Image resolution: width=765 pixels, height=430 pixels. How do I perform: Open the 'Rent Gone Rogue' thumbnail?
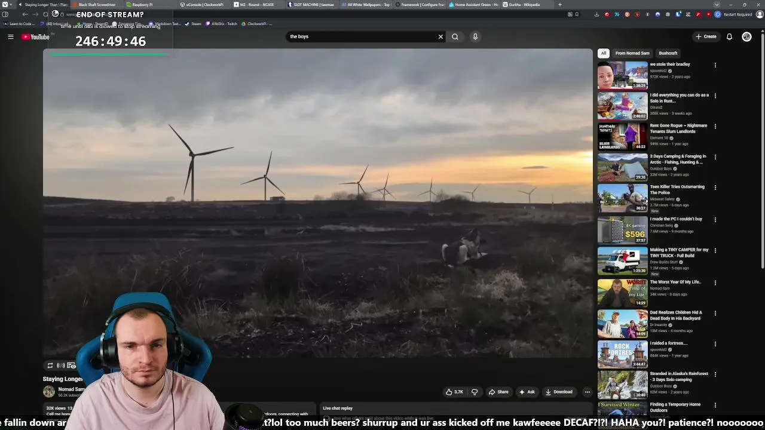[x=622, y=136]
